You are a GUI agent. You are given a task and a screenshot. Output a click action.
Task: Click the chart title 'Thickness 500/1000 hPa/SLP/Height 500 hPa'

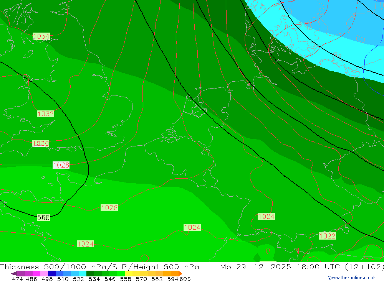[x=99, y=266]
